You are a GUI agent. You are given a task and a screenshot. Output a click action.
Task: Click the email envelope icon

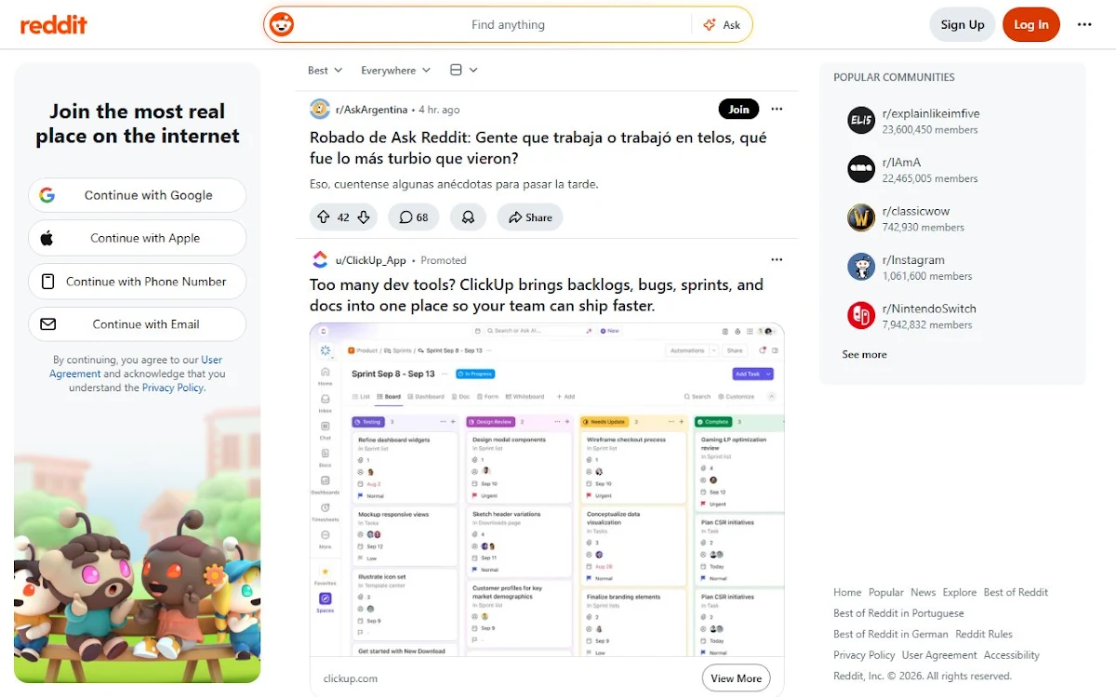pyautogui.click(x=48, y=324)
